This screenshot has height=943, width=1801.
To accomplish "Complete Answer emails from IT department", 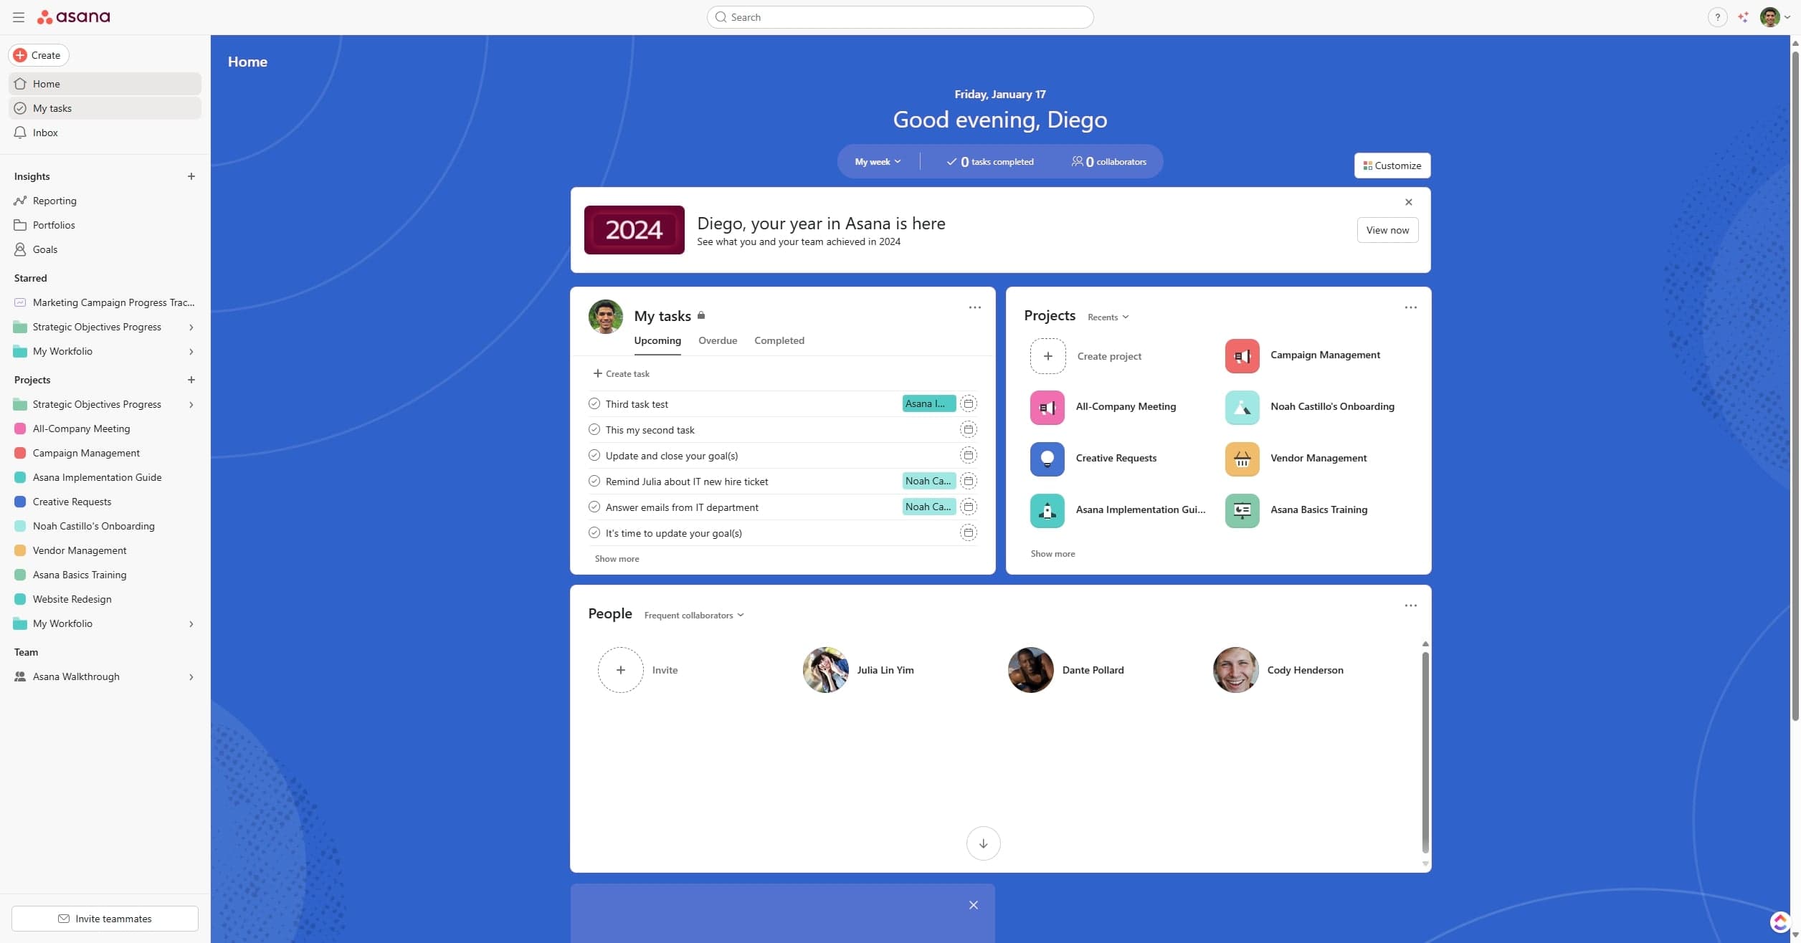I will [x=594, y=507].
